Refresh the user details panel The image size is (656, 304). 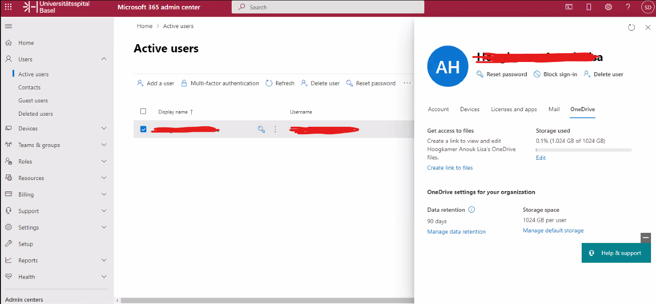click(x=632, y=28)
